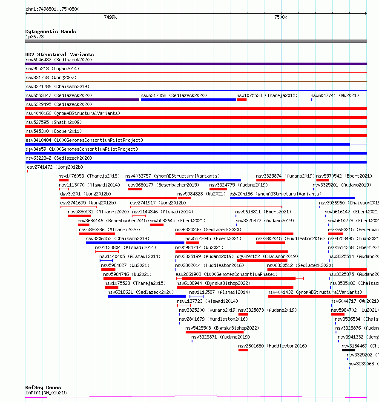The image size is (379, 402).
Task: Click the 7499k ruler position marker
Action: click(110, 17)
